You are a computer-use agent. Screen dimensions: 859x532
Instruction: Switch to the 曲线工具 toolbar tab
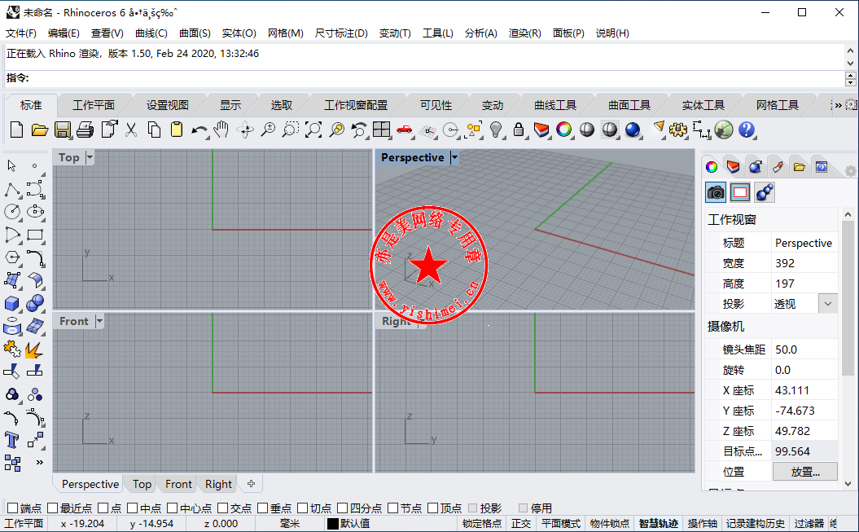pos(555,105)
